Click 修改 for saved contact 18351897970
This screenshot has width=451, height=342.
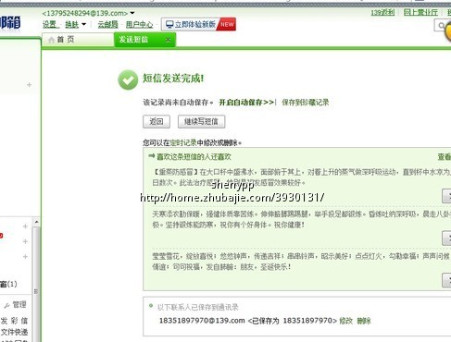pos(345,321)
